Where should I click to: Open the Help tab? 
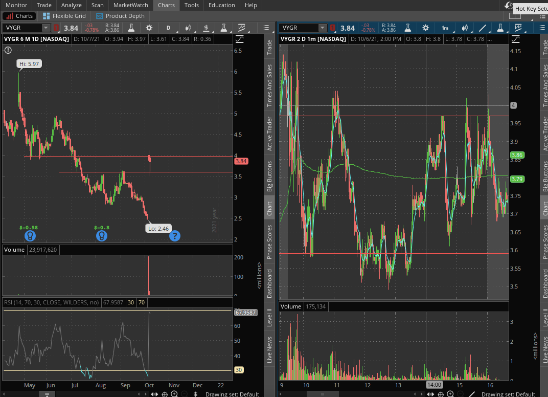pyautogui.click(x=251, y=5)
